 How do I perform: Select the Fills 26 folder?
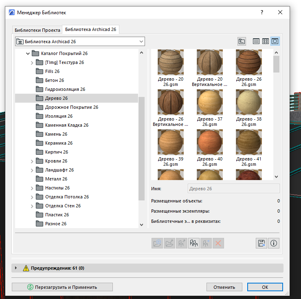tap(48, 71)
